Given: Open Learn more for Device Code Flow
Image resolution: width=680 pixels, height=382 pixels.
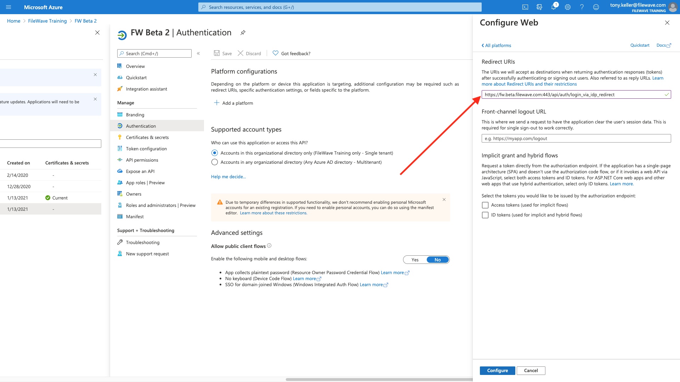Looking at the screenshot, I should [x=307, y=278].
